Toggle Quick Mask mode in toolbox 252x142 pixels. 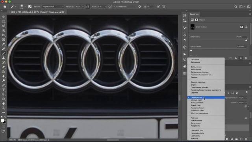pyautogui.click(x=4, y=127)
